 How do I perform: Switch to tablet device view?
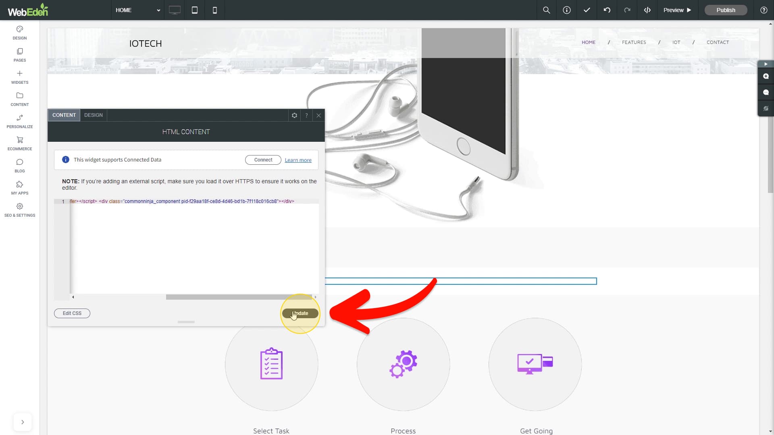195,10
